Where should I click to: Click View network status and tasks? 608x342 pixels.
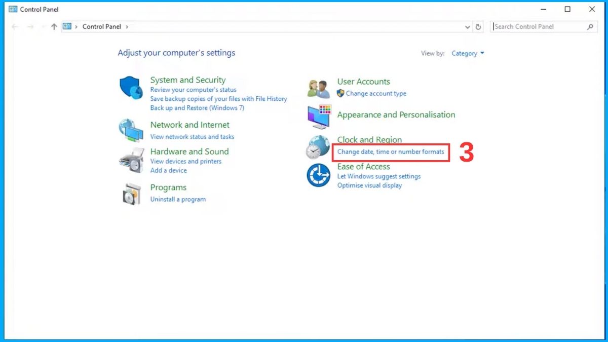point(193,137)
